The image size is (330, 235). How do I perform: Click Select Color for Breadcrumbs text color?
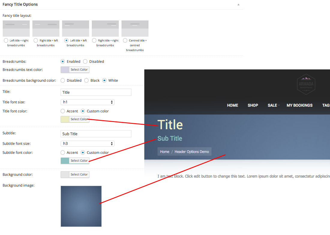point(79,70)
